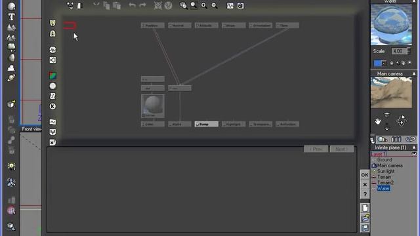Screen dimensions: 420x236
Task: Click the floppy disk save icon button
Action: point(365,228)
